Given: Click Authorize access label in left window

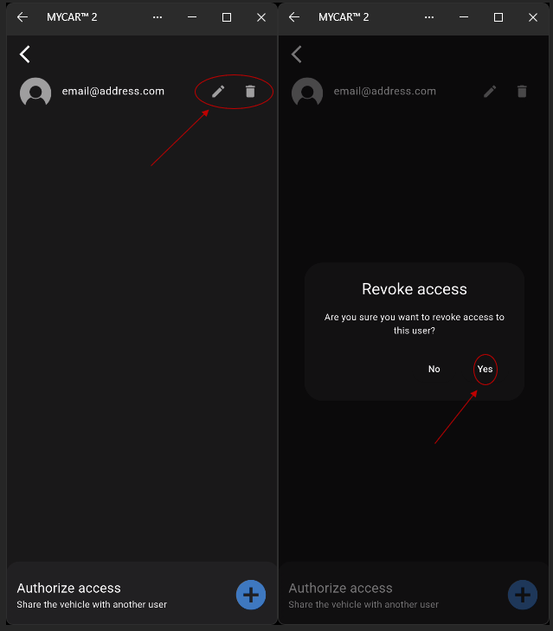Looking at the screenshot, I should (68, 588).
